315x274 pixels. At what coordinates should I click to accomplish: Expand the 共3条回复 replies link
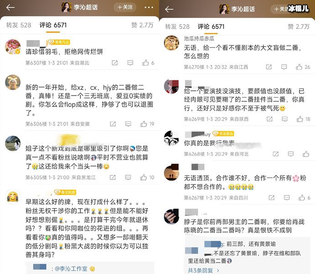coord(203,270)
